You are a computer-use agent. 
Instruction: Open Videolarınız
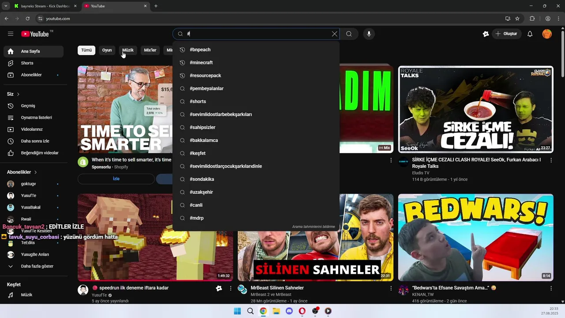pyautogui.click(x=34, y=129)
